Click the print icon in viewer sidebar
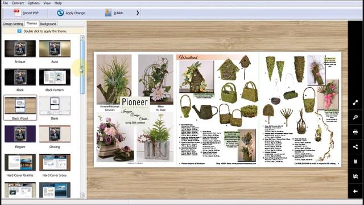This screenshot has height=205, width=364. coord(355,132)
